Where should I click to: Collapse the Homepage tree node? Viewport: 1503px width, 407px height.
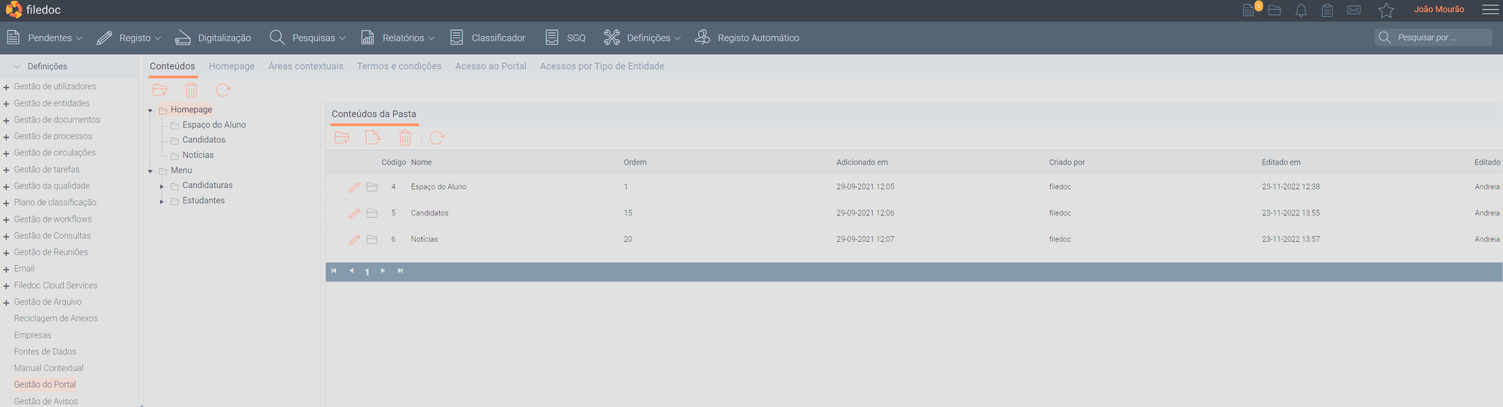pyautogui.click(x=150, y=110)
